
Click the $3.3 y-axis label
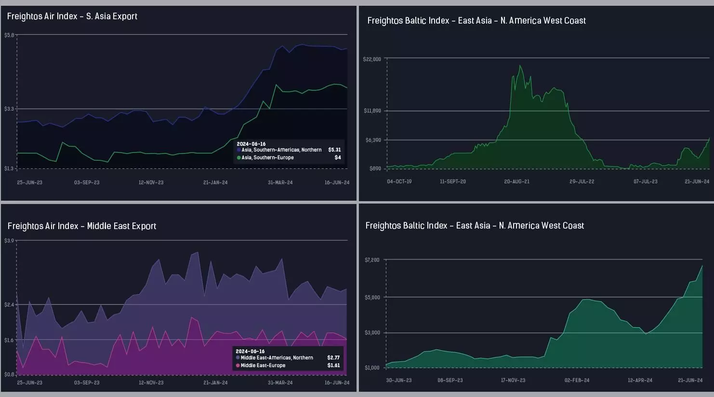click(x=9, y=109)
